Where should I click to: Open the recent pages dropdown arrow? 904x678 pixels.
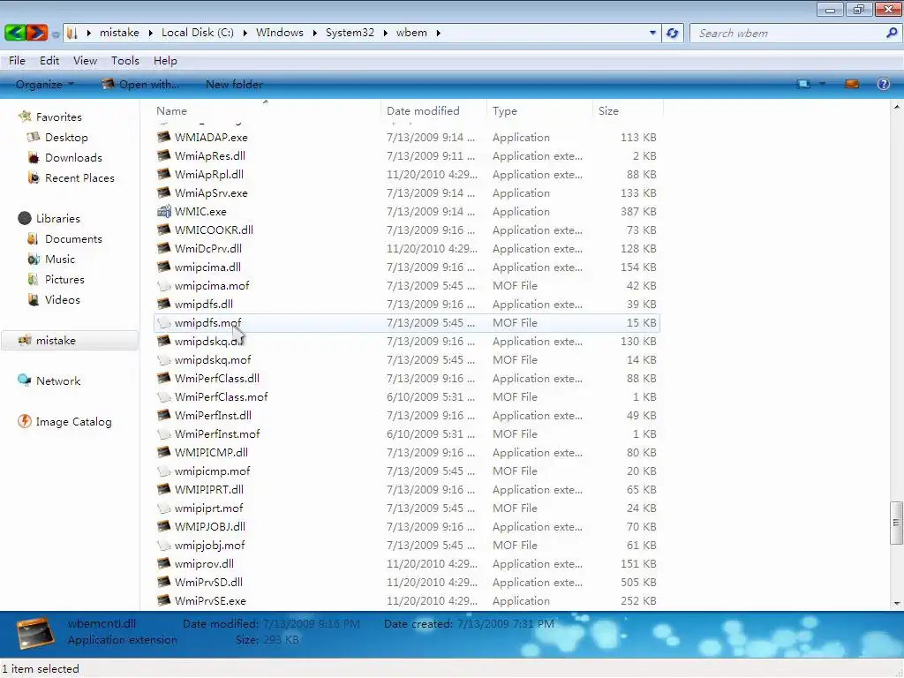click(56, 34)
